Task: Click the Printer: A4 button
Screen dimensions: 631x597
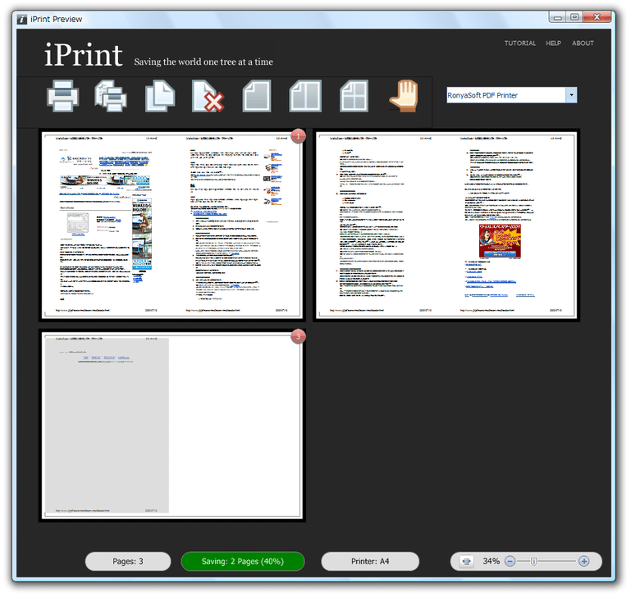Action: click(x=370, y=561)
